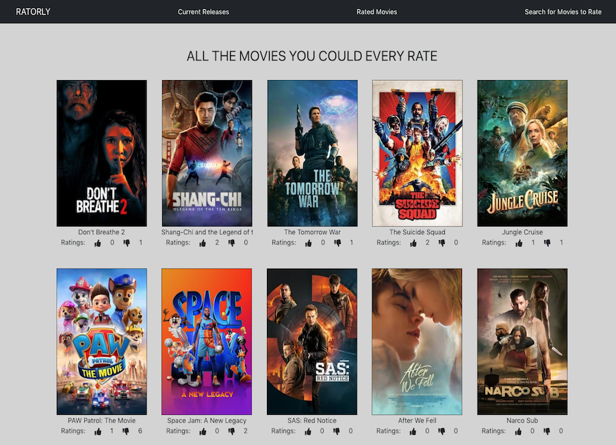The image size is (616, 445).
Task: Thumbs up Narco Sub
Action: click(519, 431)
